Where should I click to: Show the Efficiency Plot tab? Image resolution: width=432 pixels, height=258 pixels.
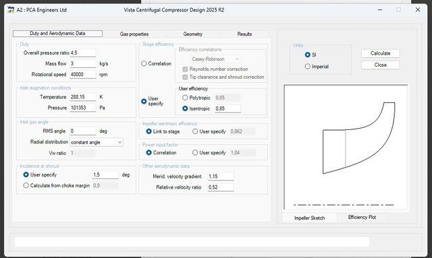(x=362, y=218)
